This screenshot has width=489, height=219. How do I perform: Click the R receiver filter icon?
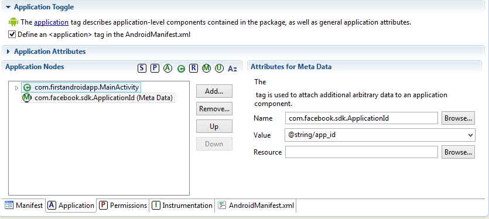[193, 68]
